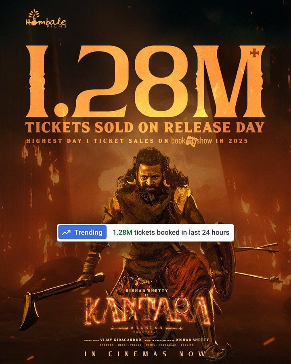Click the large 1.28M headline number
The height and width of the screenshot is (364, 291).
(145, 81)
